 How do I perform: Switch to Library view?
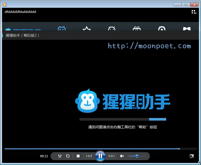tap(194, 12)
